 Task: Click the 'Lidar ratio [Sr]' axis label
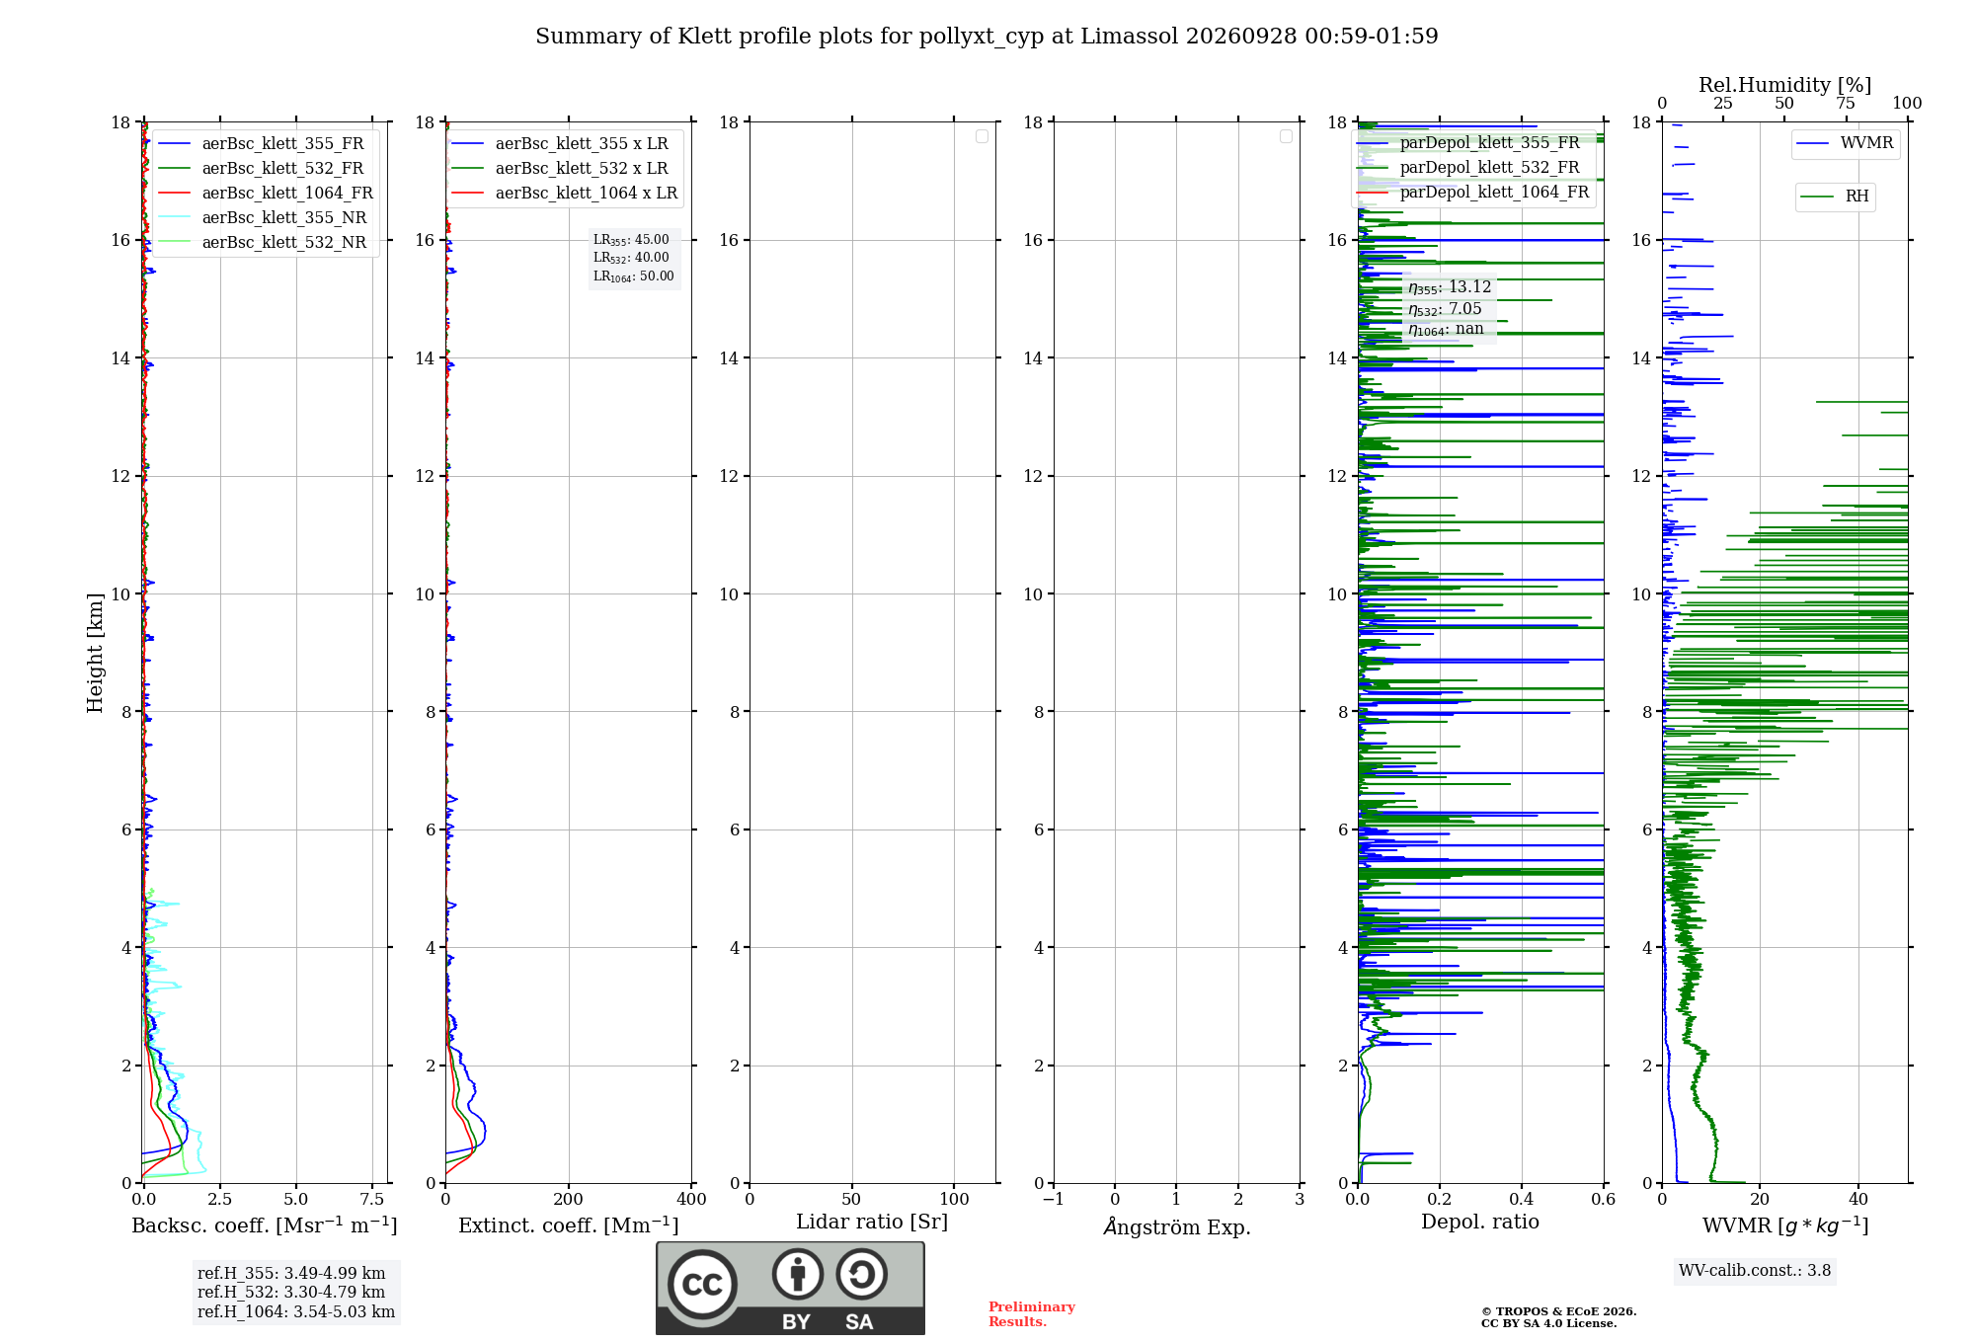pyautogui.click(x=872, y=1223)
